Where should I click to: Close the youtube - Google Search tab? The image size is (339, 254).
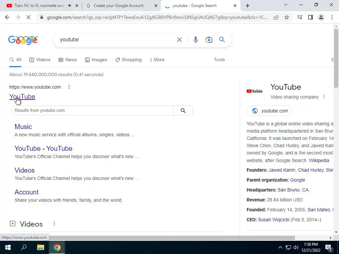point(235,6)
